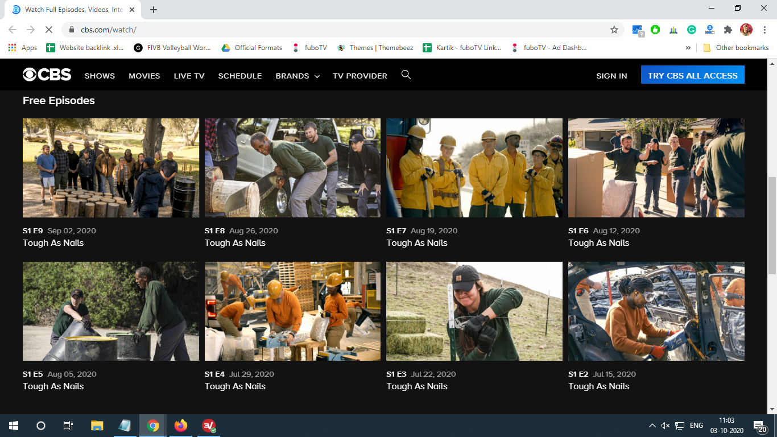
Task: Open the SCHEDULE page
Action: point(240,76)
